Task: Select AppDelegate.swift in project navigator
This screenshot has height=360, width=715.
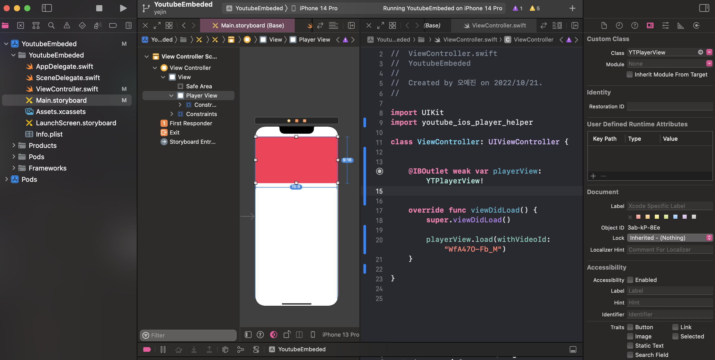Action: [64, 67]
